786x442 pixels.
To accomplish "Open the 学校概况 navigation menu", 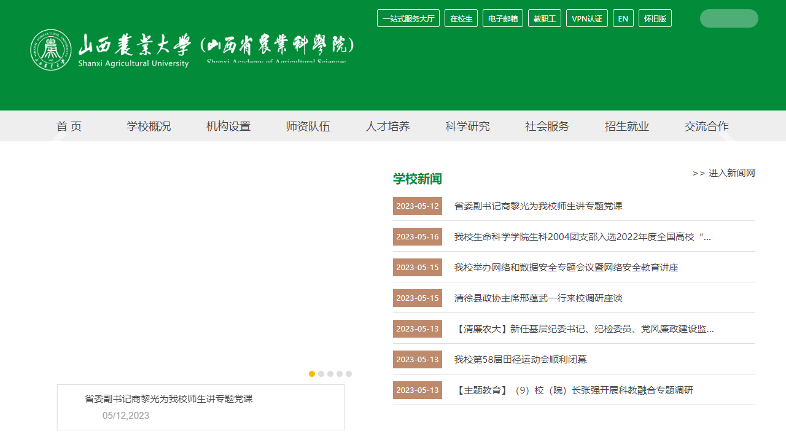I will coord(149,126).
